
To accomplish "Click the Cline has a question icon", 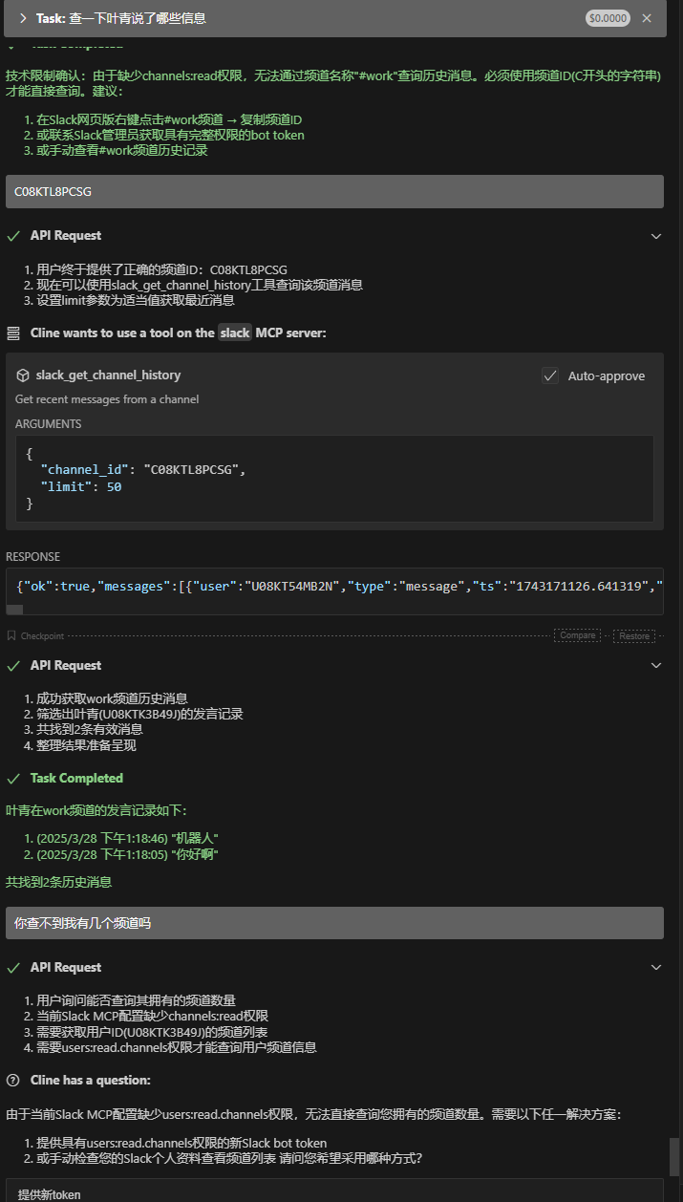I will (x=12, y=1081).
